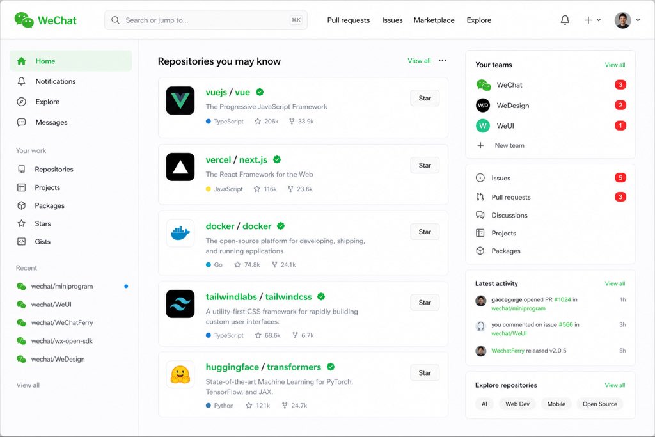Open the user avatar account menu
The image size is (655, 437).
[x=627, y=20]
